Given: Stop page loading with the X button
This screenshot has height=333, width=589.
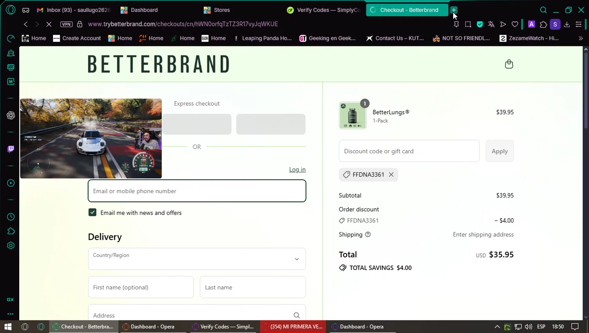Looking at the screenshot, I should (x=49, y=24).
